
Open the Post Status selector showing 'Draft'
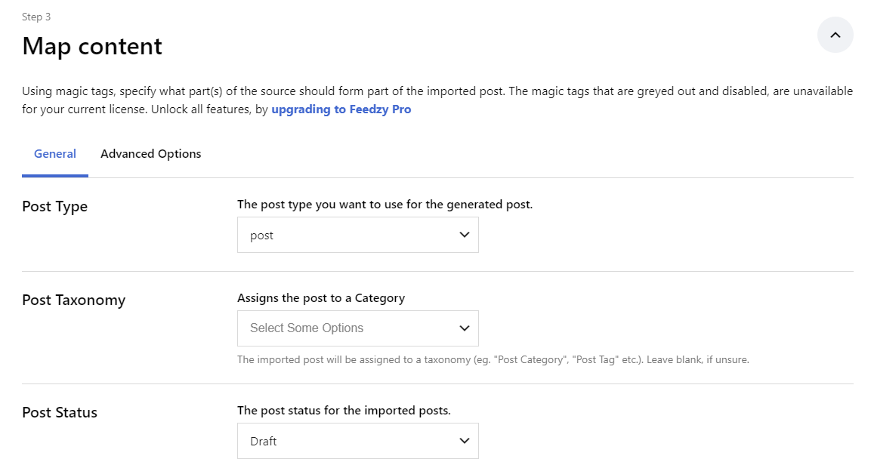357,441
